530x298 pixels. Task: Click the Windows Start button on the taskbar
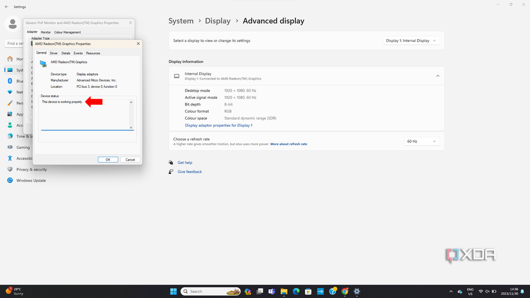click(x=173, y=291)
